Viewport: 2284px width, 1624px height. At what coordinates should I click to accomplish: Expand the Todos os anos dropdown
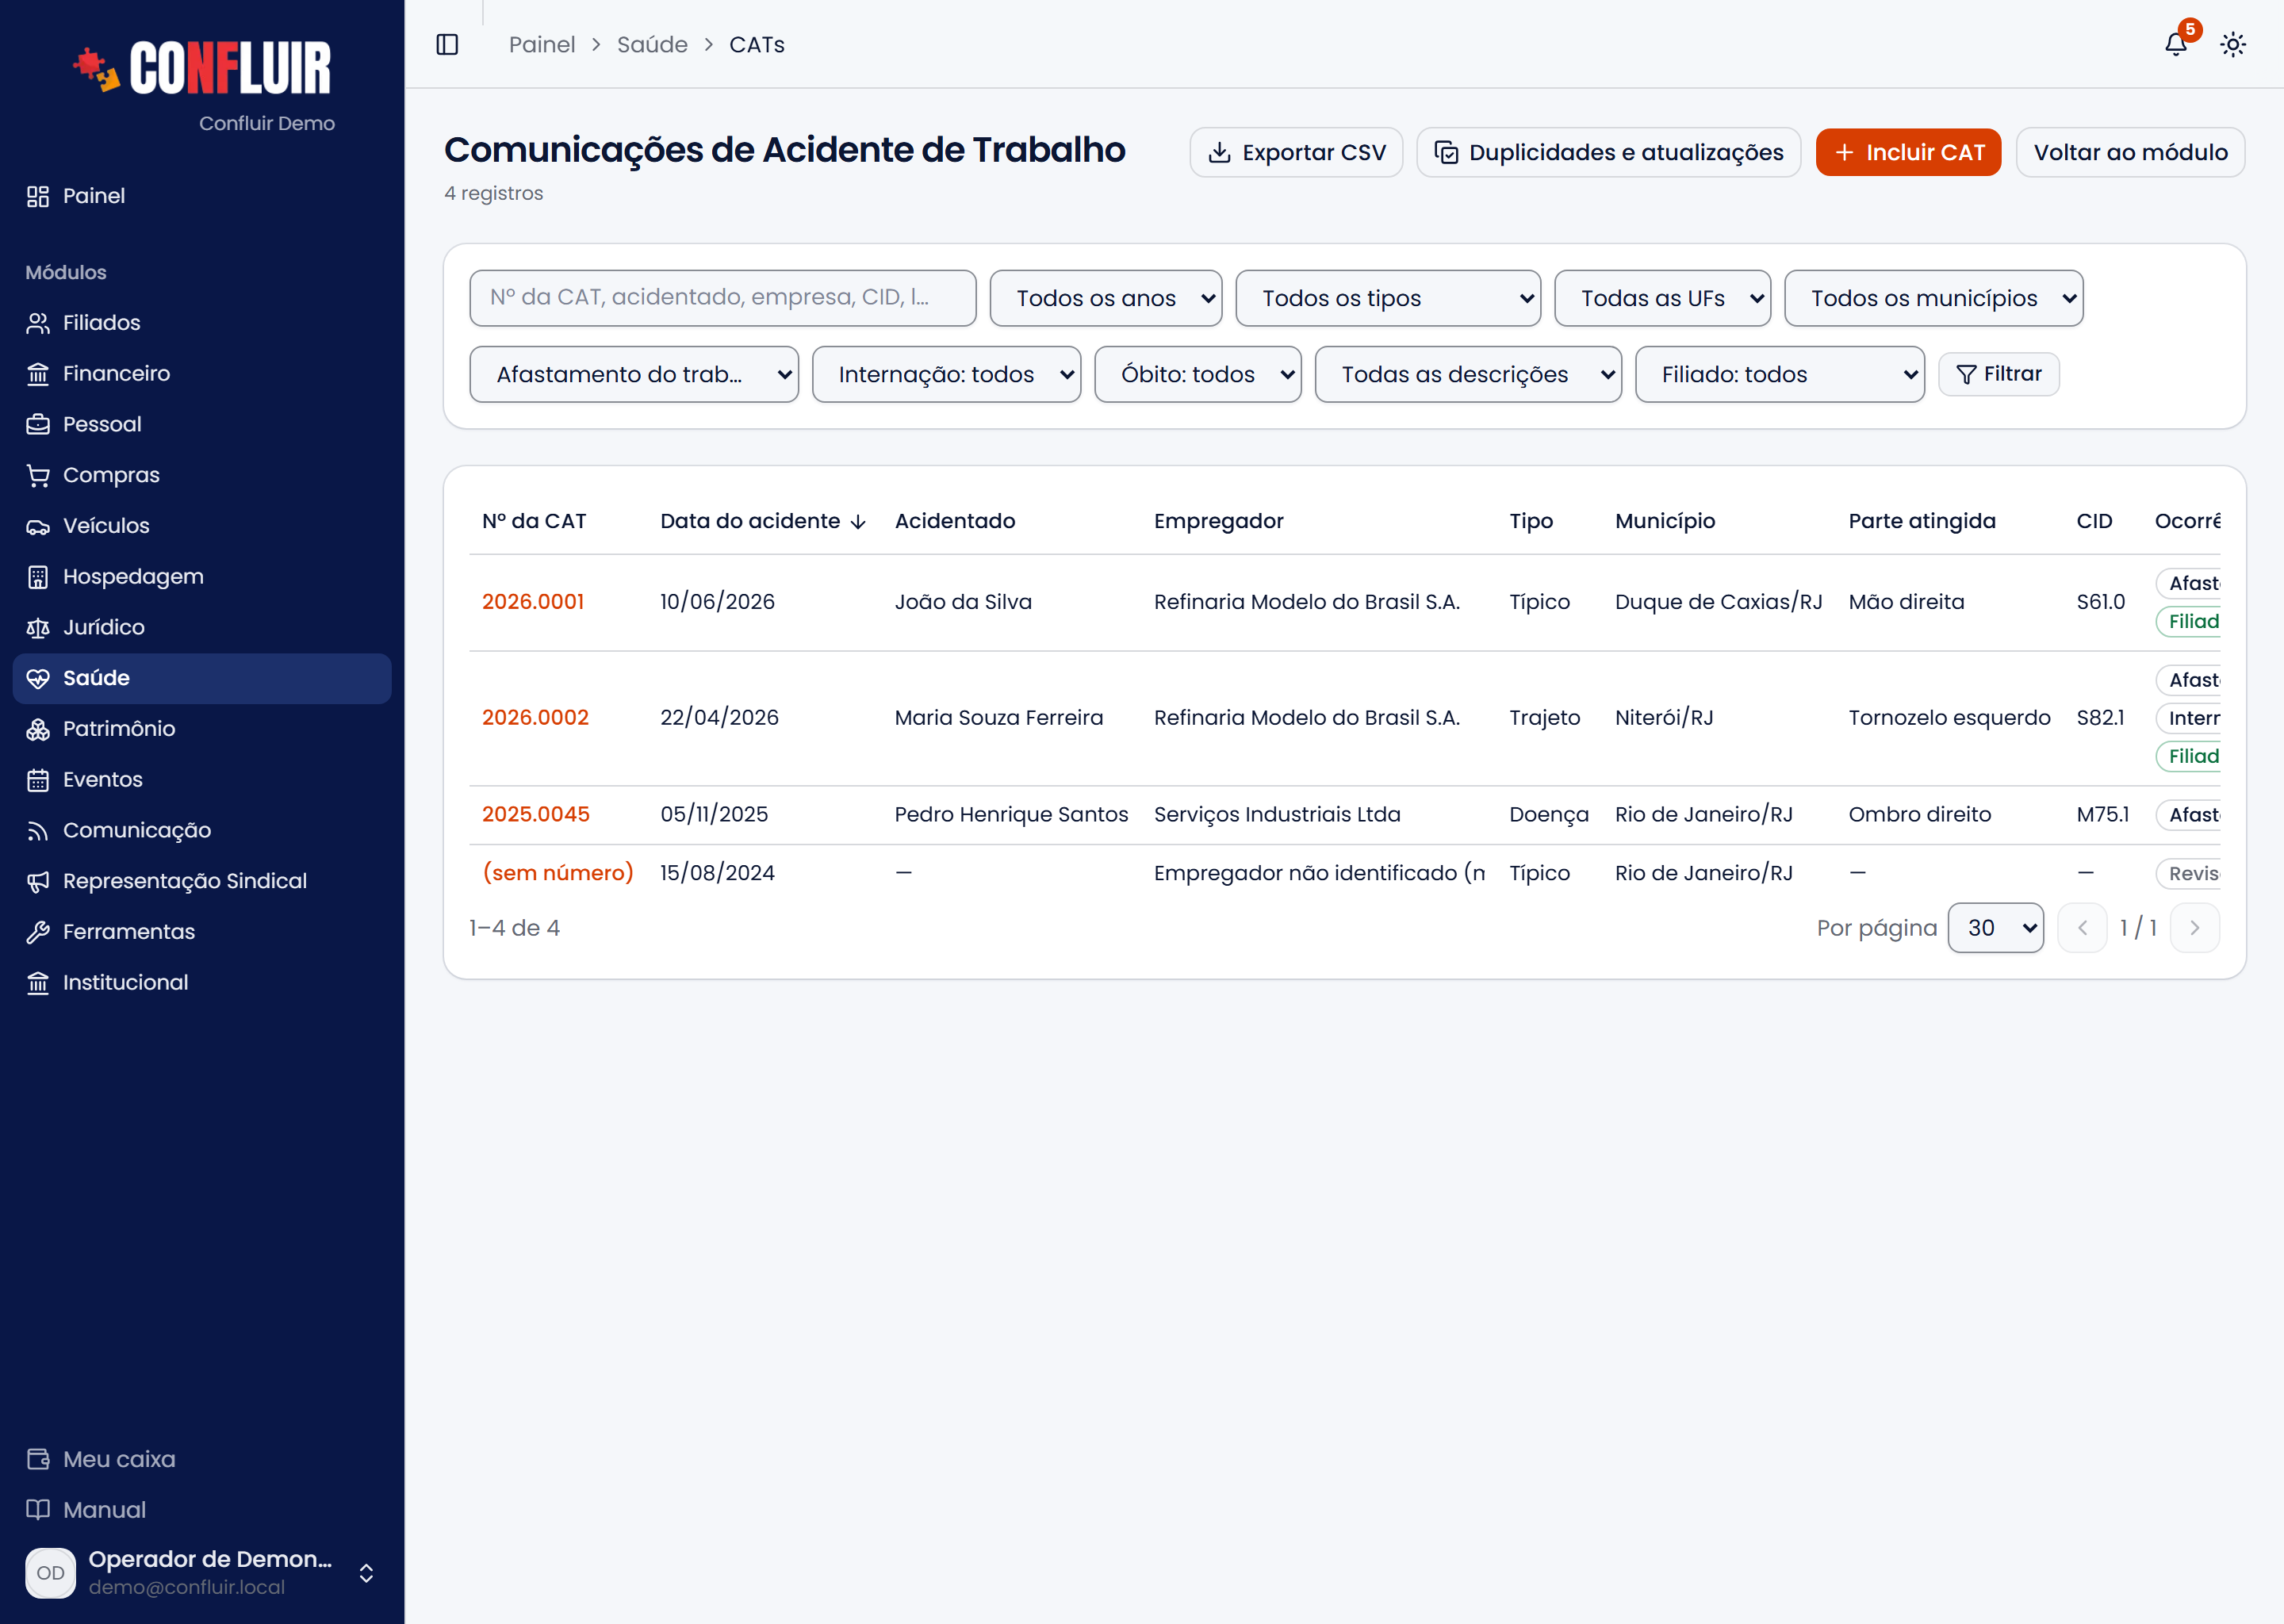1106,298
